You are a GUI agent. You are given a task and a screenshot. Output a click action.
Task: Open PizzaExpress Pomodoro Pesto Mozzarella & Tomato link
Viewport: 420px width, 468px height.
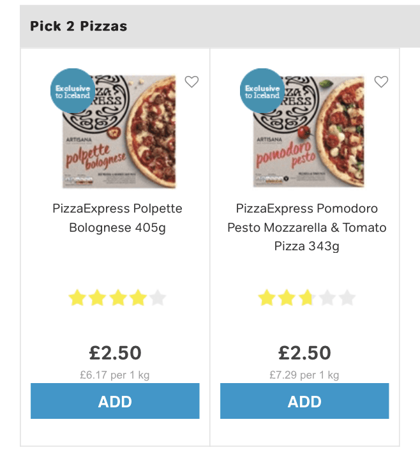[306, 227]
